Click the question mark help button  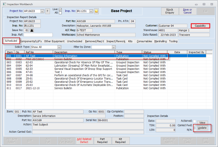click(x=47, y=11)
